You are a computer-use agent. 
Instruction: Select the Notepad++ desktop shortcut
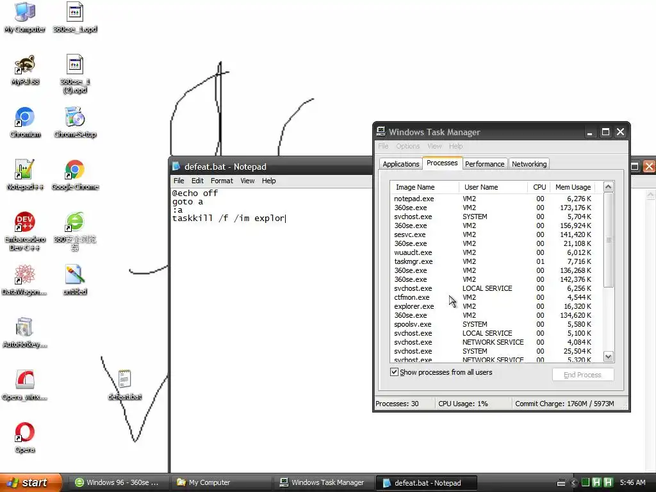click(25, 176)
